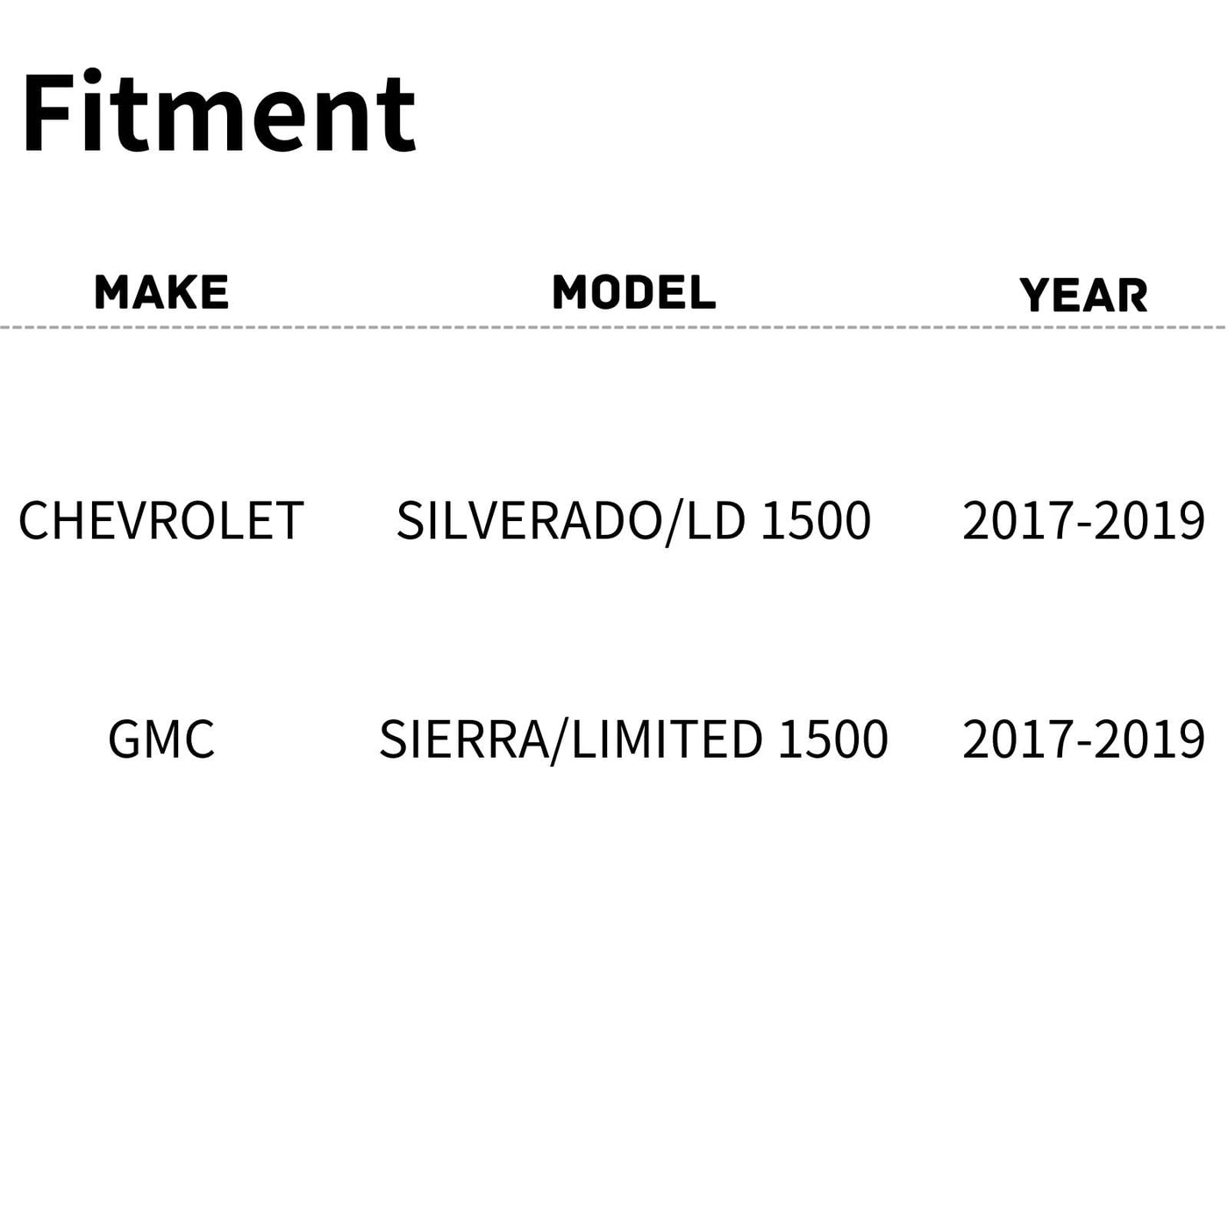Click 1500 in the Sierra row
Viewport: 1228px width, 1228px height.
click(833, 739)
